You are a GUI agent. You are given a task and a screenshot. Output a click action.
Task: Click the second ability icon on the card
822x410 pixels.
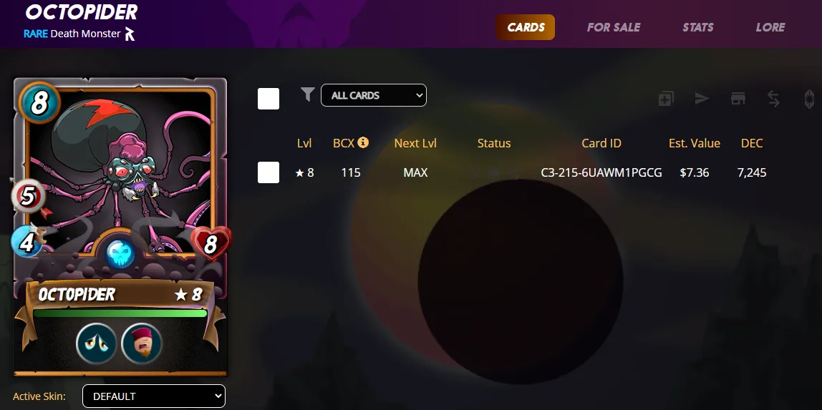coord(142,343)
